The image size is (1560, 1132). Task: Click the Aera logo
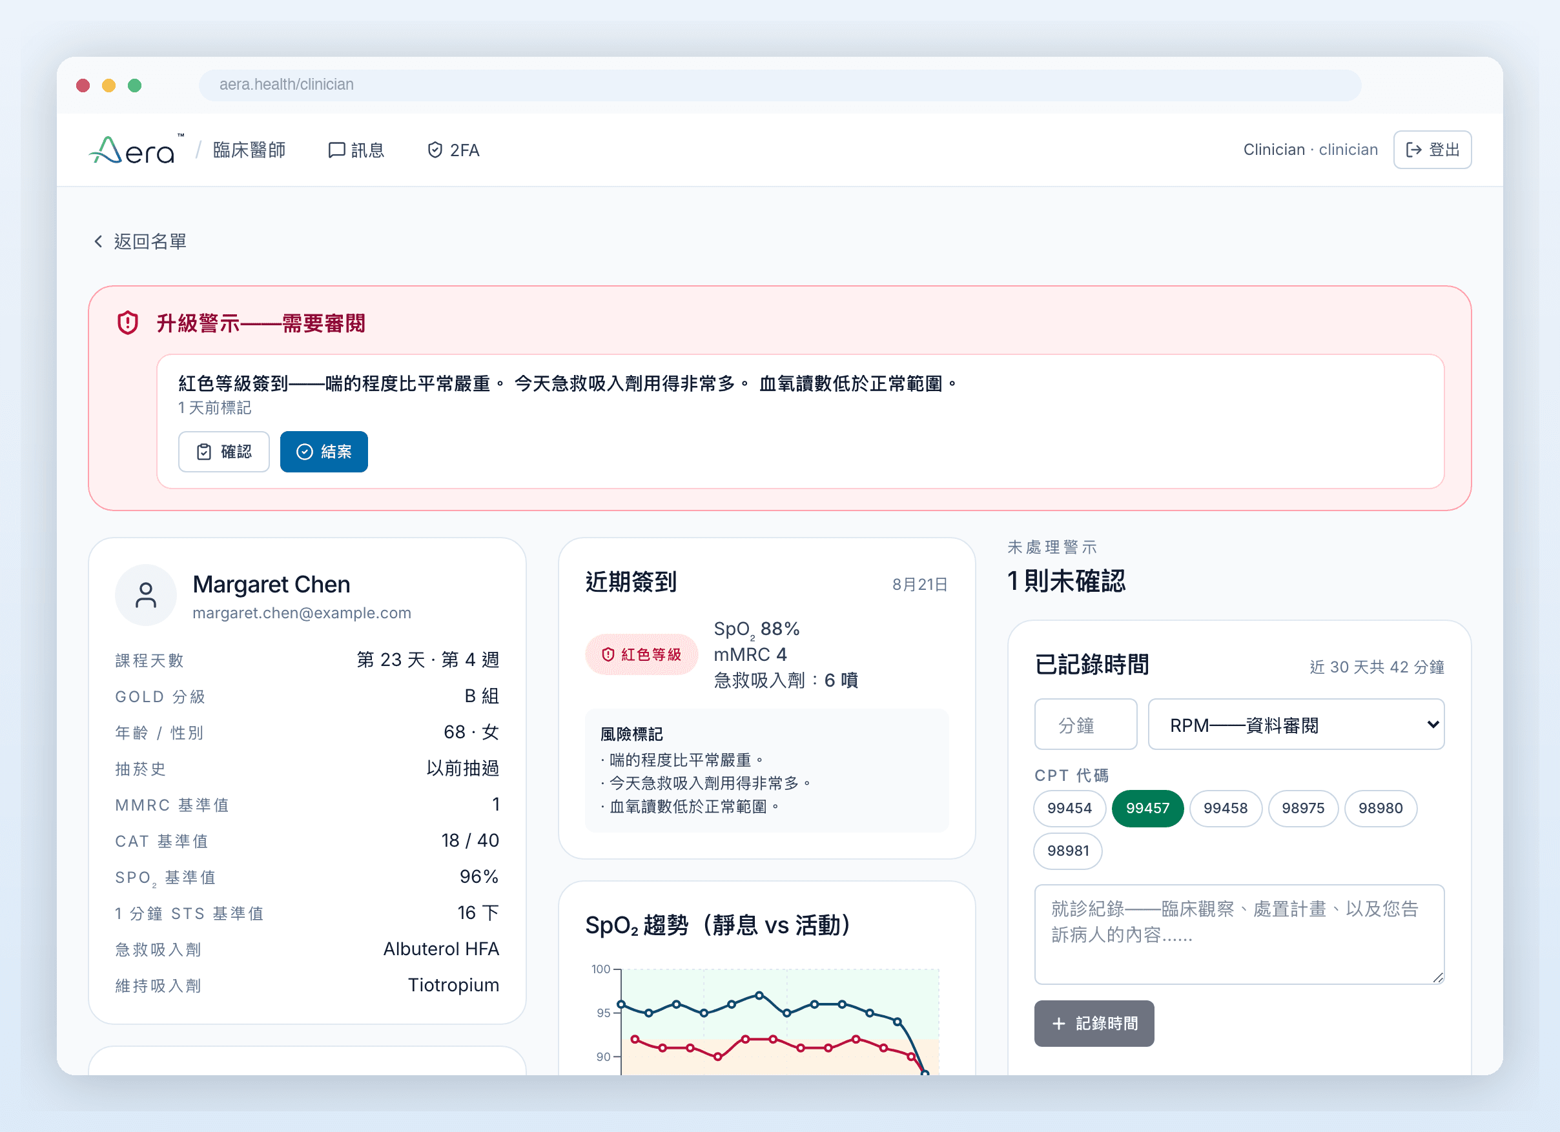(136, 150)
